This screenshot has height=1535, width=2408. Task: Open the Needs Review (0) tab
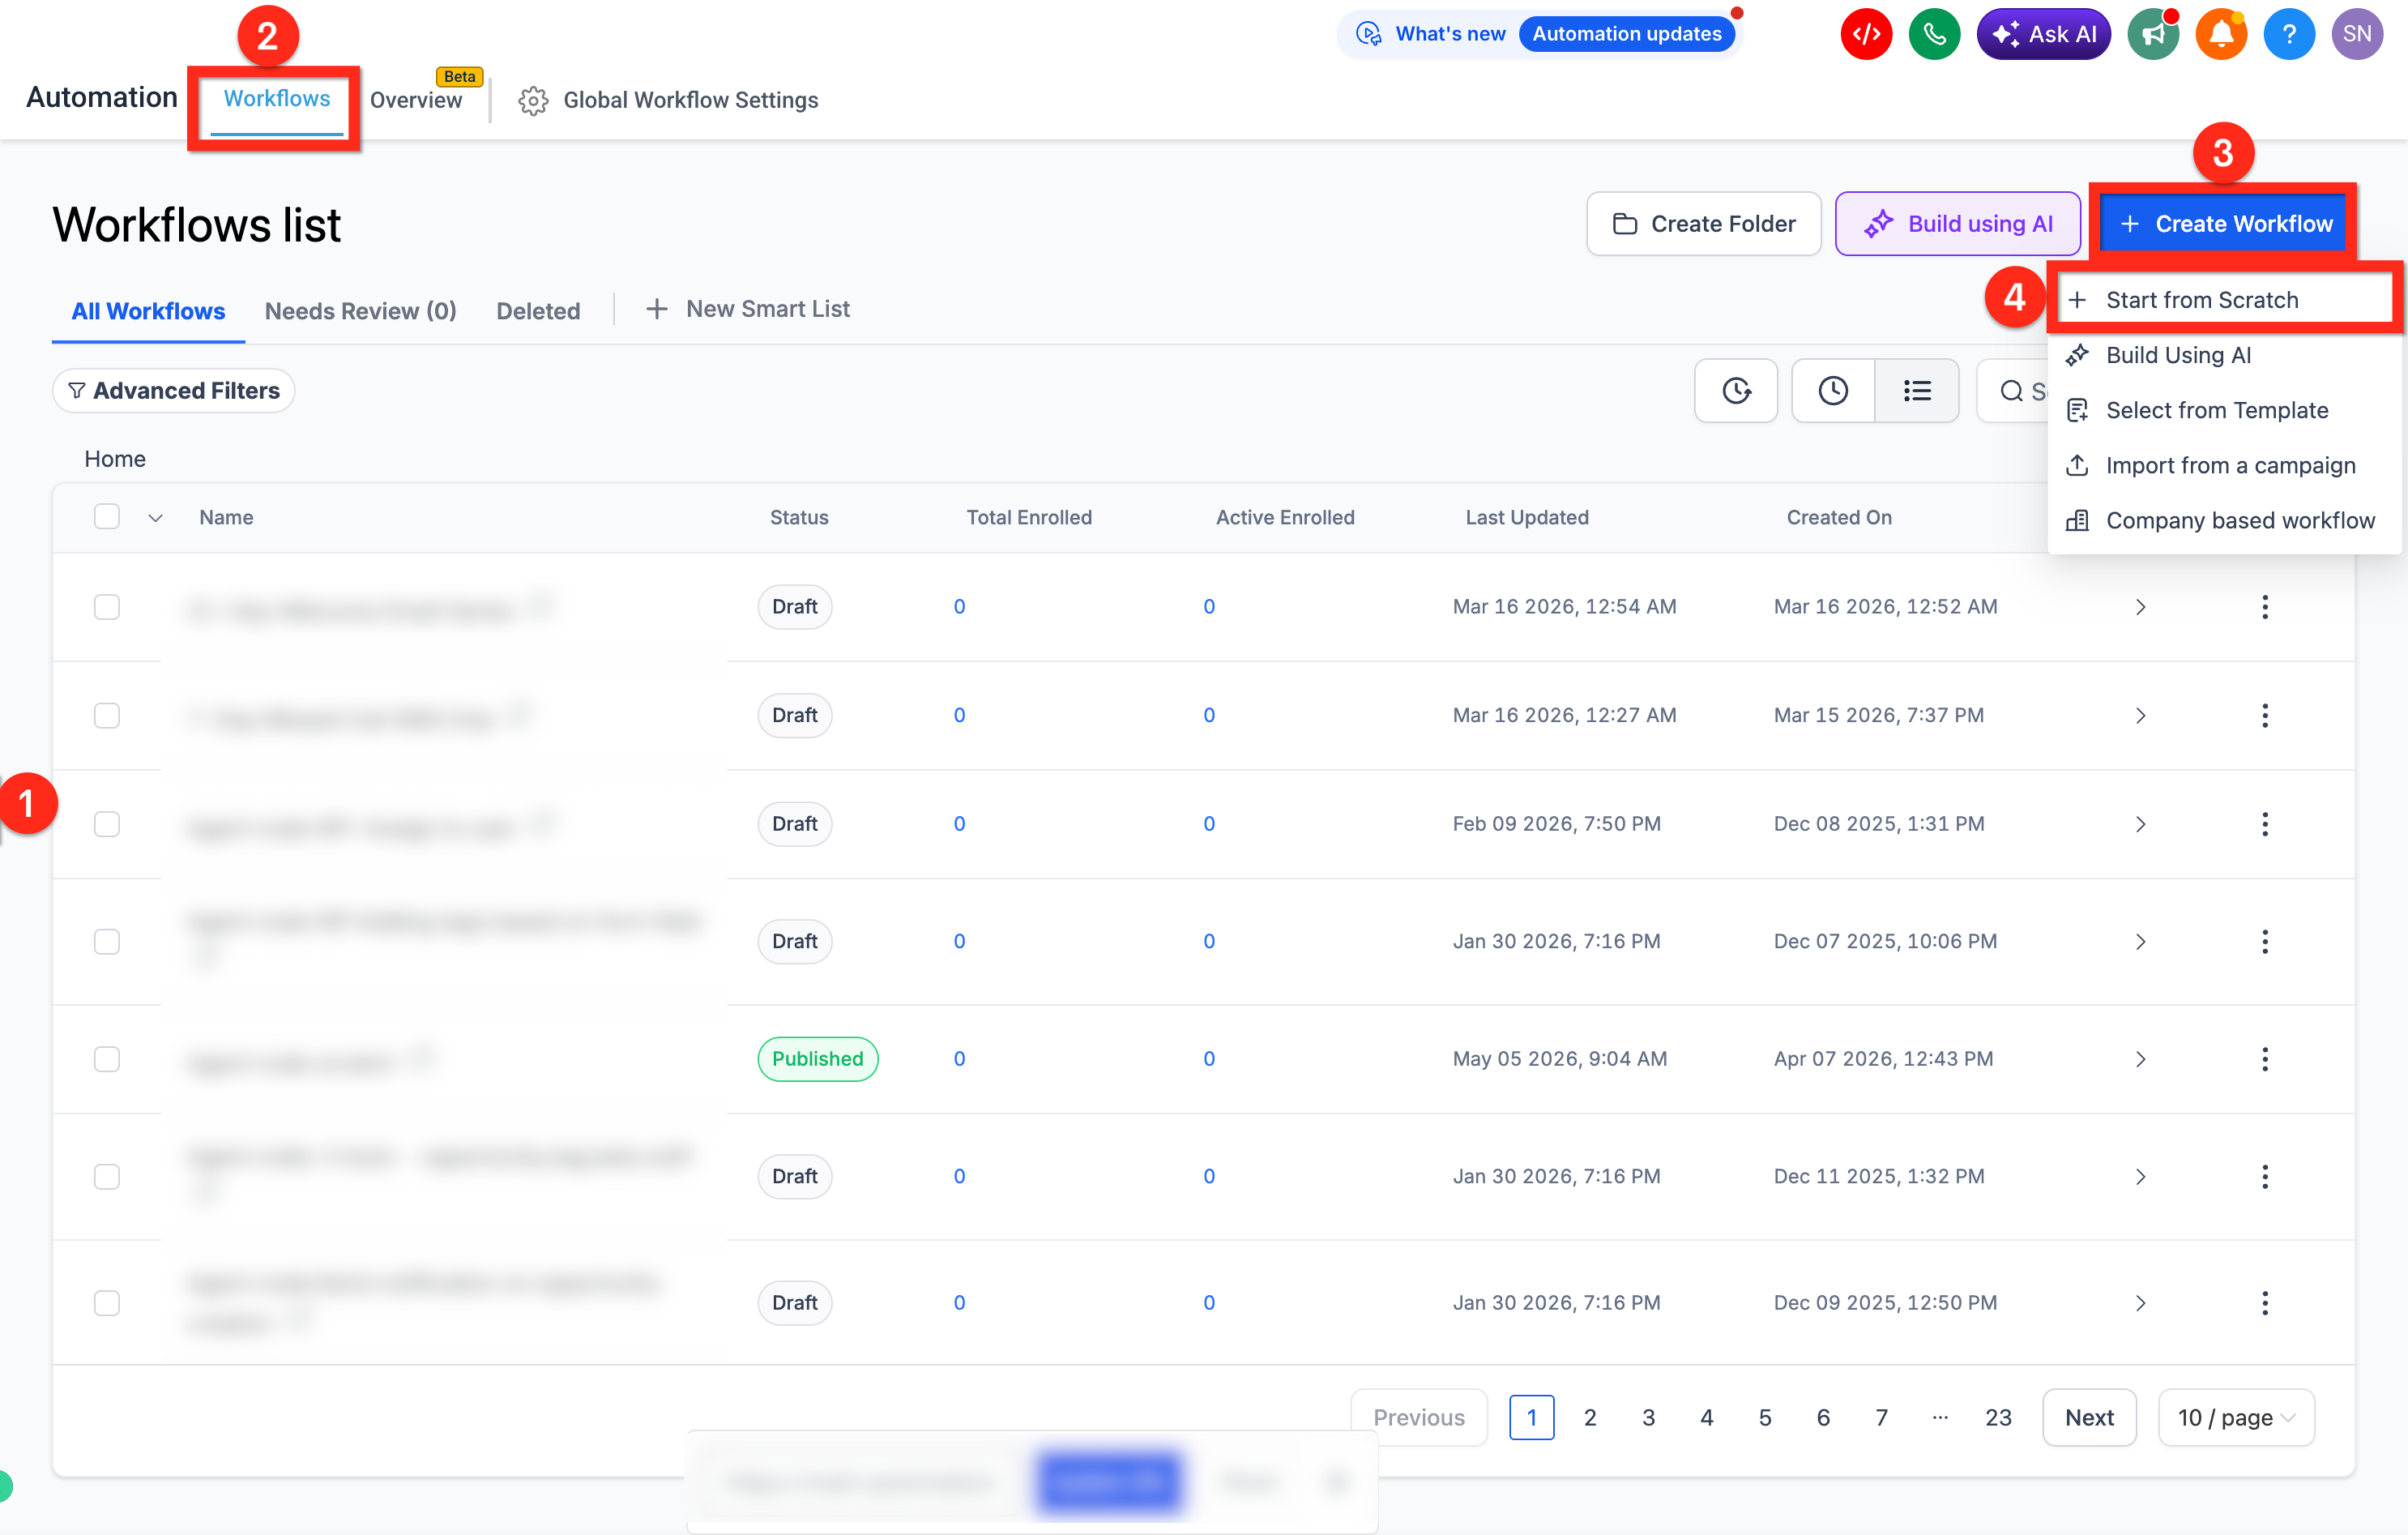[360, 311]
